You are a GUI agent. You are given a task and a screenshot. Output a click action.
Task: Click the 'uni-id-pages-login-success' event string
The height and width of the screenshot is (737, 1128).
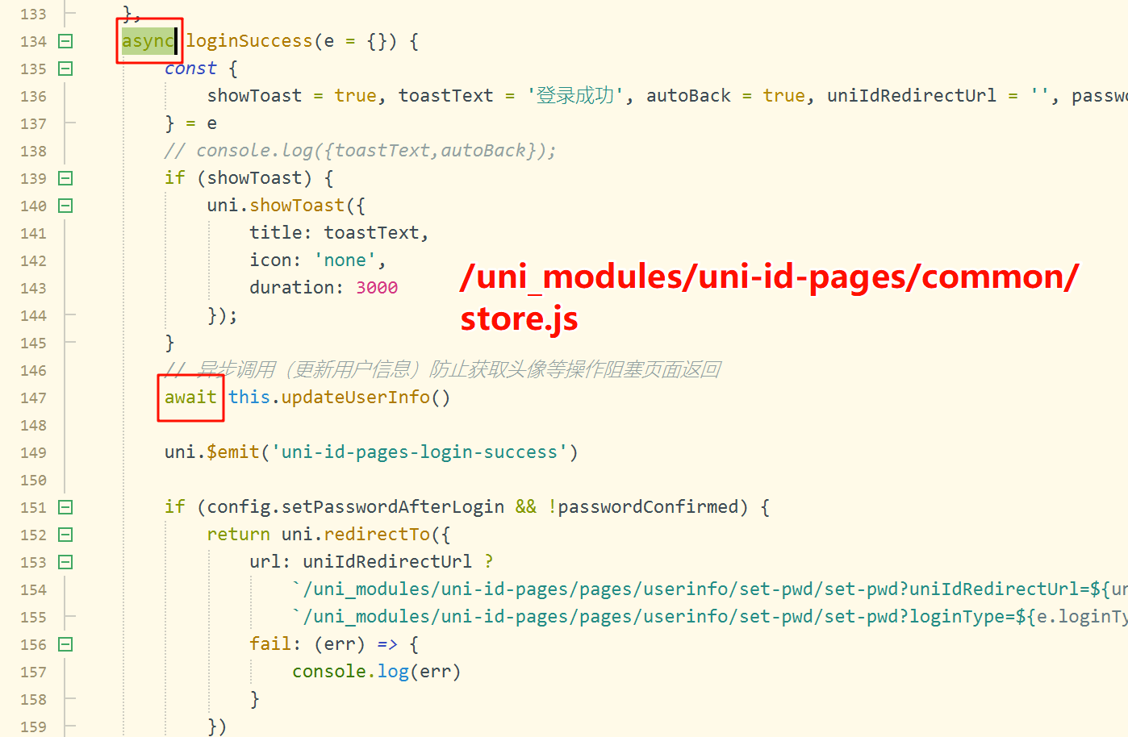tap(420, 452)
